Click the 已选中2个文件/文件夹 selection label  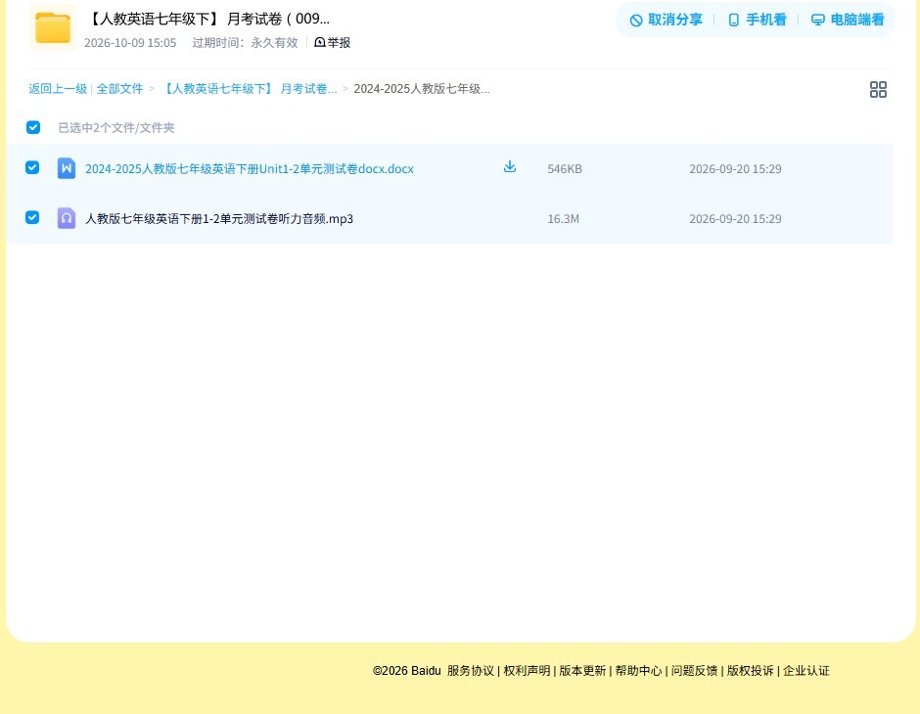[x=116, y=128]
